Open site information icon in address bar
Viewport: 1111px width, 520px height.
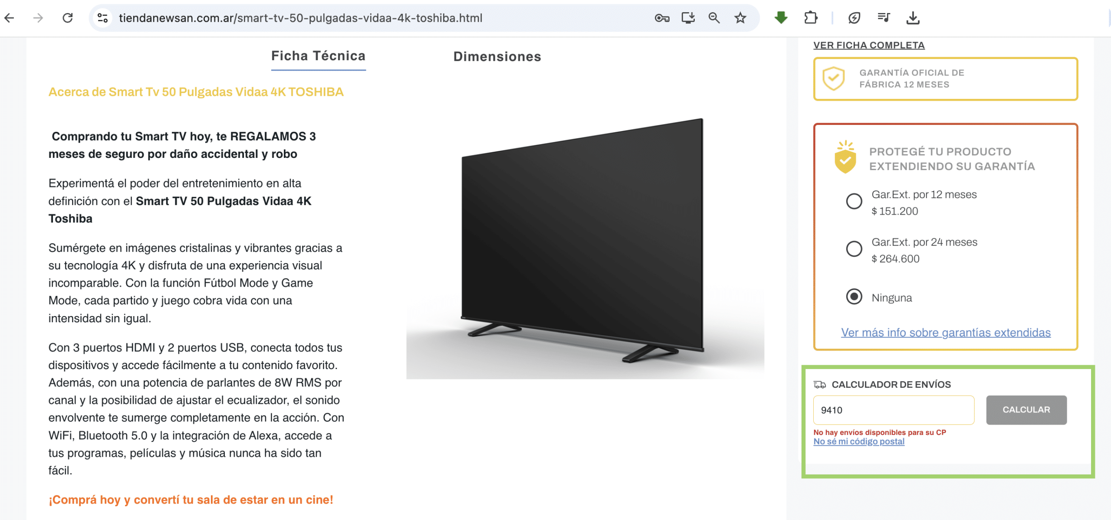(x=103, y=18)
